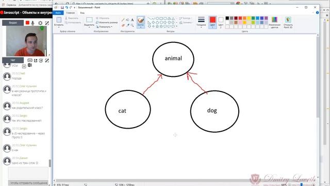Screen dimensions: 330x186
Task: Expand the video panel with diagonal arrows icon
Action: 47,23
